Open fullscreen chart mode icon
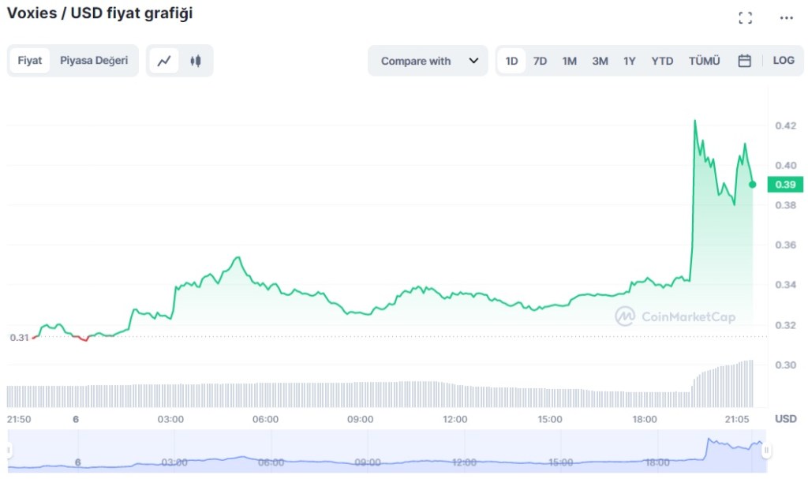 (x=745, y=18)
